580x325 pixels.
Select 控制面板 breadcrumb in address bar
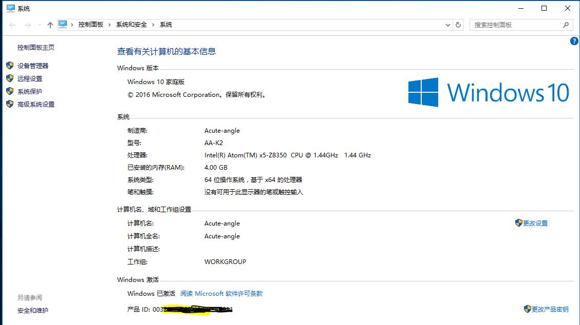tap(90, 25)
